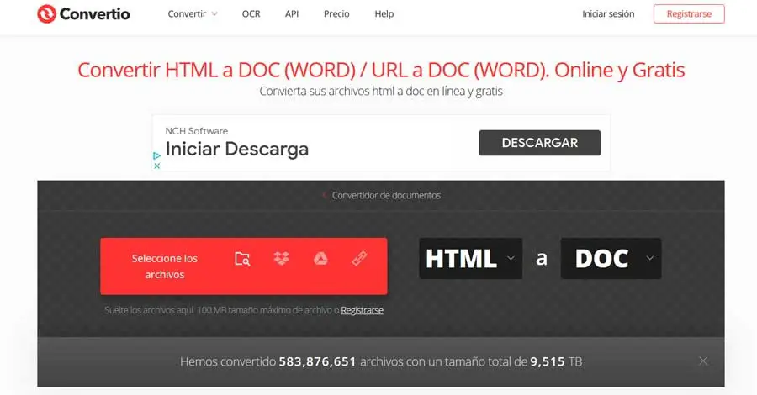
Task: Choose file from Dropbox icon
Action: tap(282, 259)
